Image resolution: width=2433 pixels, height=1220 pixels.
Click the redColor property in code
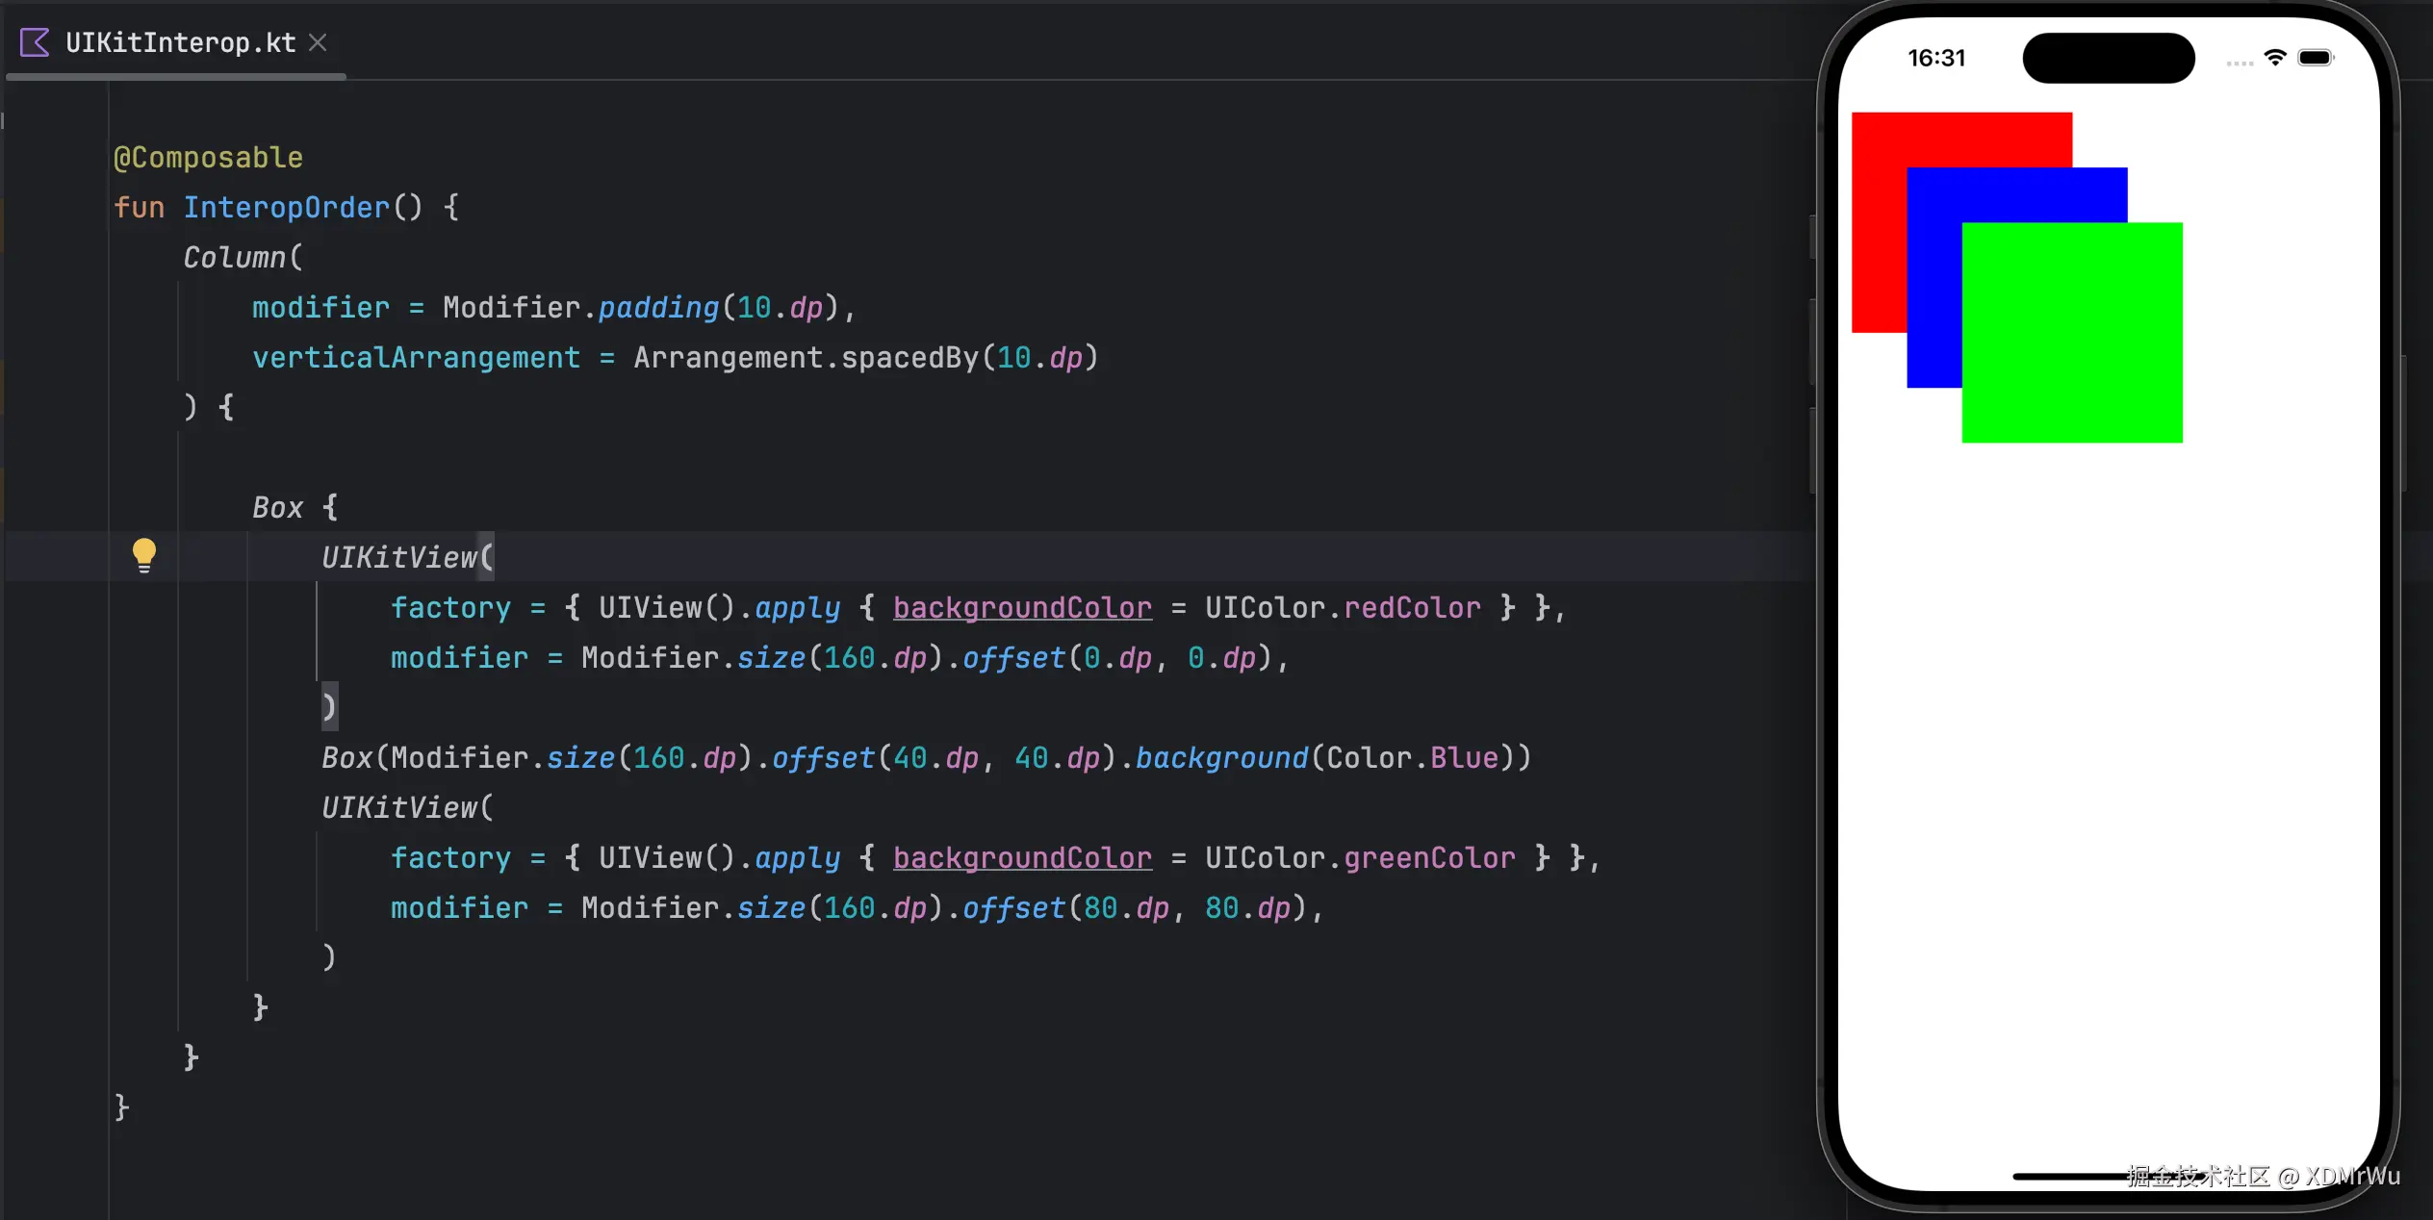pyautogui.click(x=1412, y=608)
